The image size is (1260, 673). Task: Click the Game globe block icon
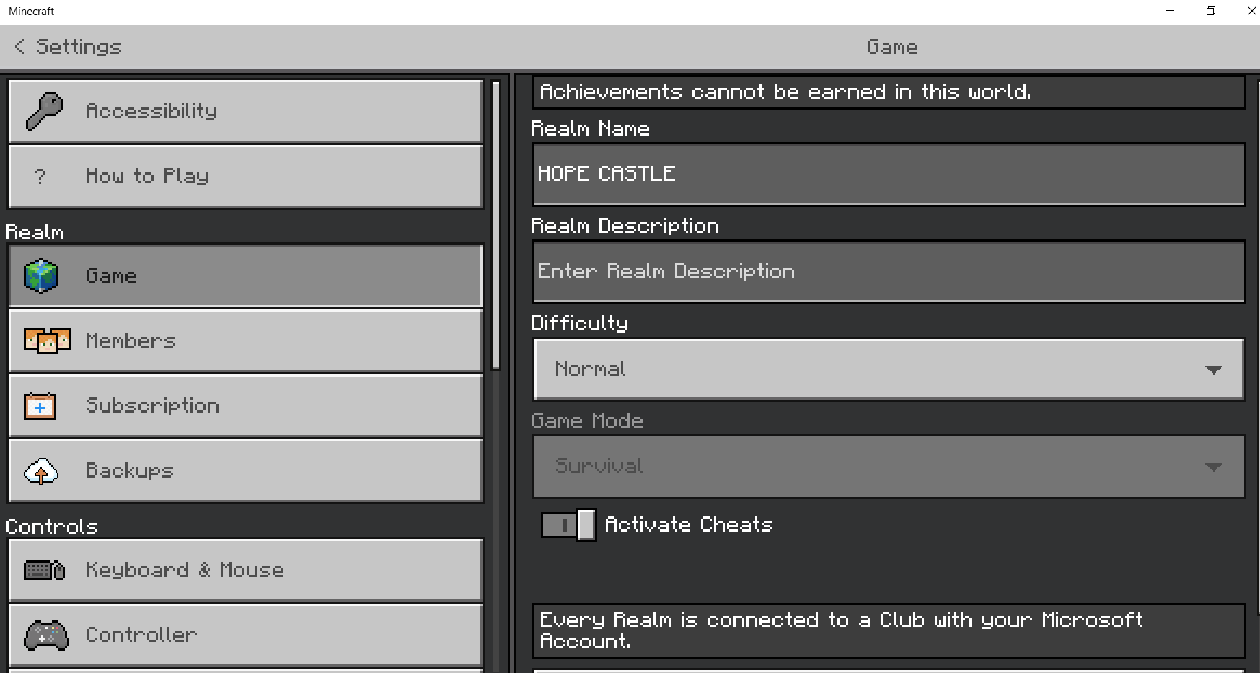(41, 276)
